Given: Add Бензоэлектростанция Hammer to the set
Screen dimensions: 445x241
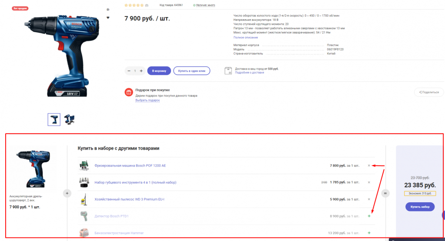Looking at the screenshot, I should 369,233.
